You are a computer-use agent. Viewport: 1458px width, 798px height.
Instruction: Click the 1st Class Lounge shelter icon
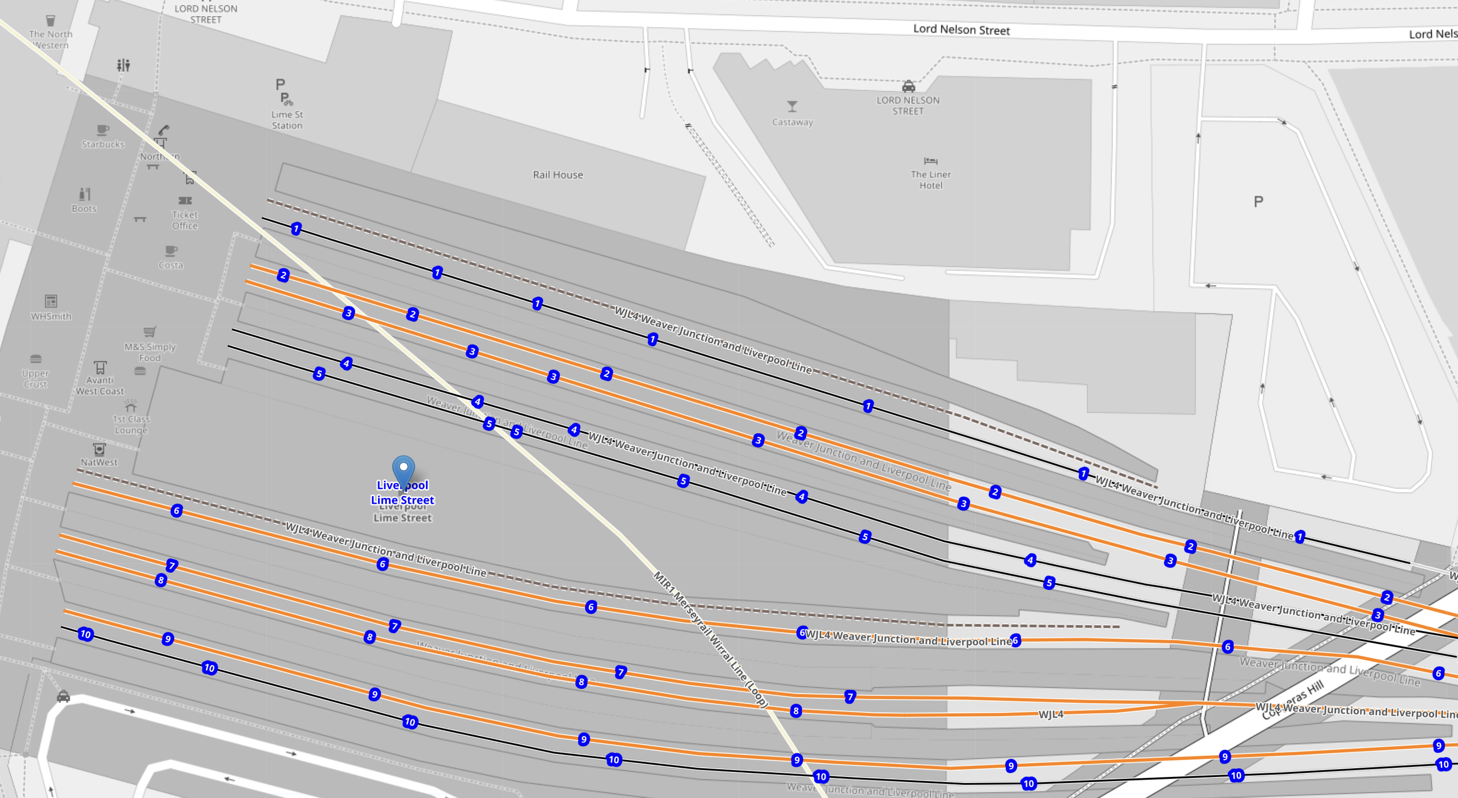[131, 406]
